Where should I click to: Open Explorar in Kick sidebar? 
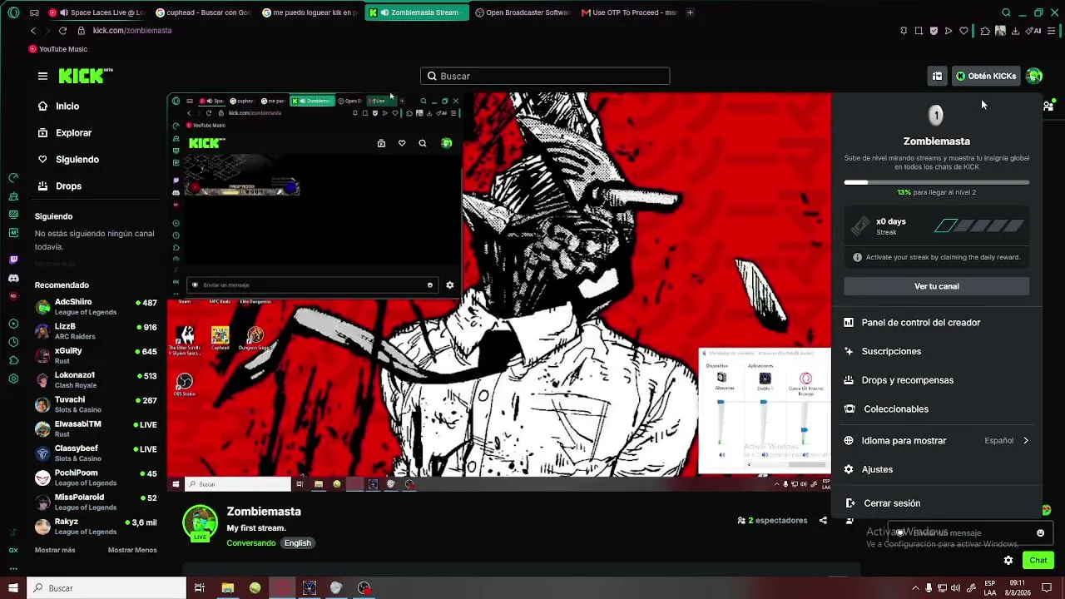click(x=64, y=133)
